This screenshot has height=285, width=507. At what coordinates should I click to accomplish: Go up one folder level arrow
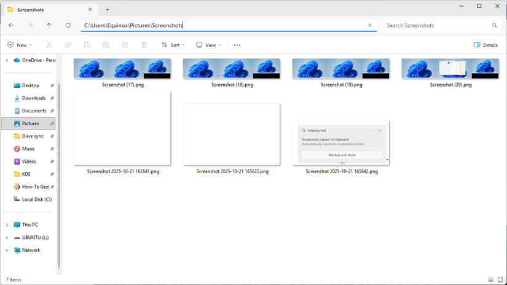point(49,25)
